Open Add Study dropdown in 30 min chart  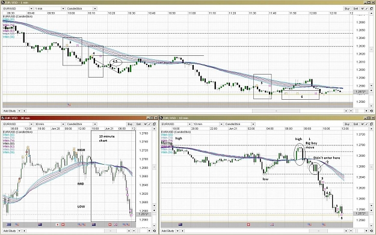[x=12, y=231]
